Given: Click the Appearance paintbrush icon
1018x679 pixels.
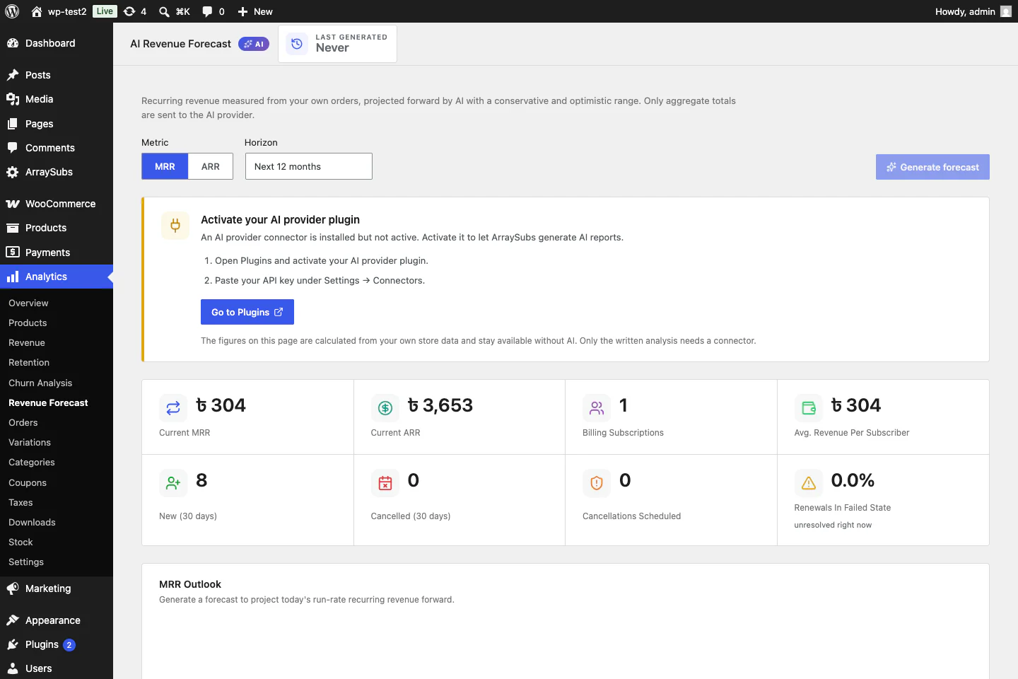Looking at the screenshot, I should tap(13, 620).
